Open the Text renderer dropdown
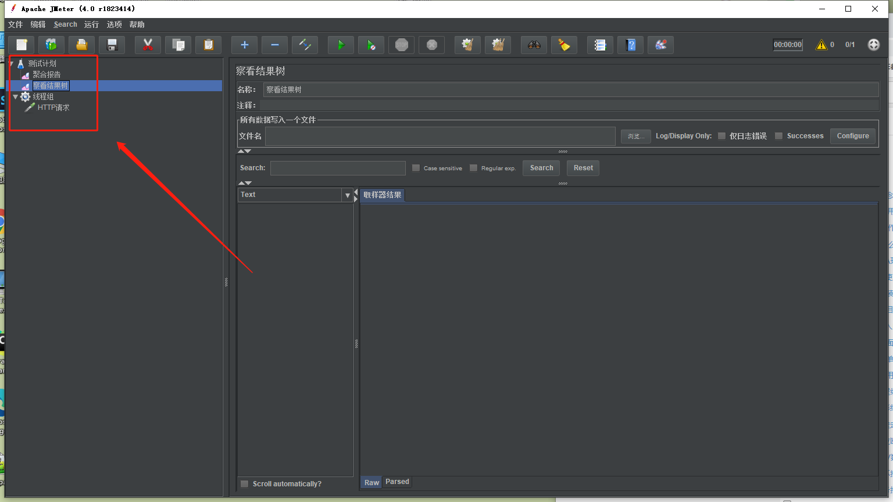Viewport: 893px width, 502px height. coord(347,195)
